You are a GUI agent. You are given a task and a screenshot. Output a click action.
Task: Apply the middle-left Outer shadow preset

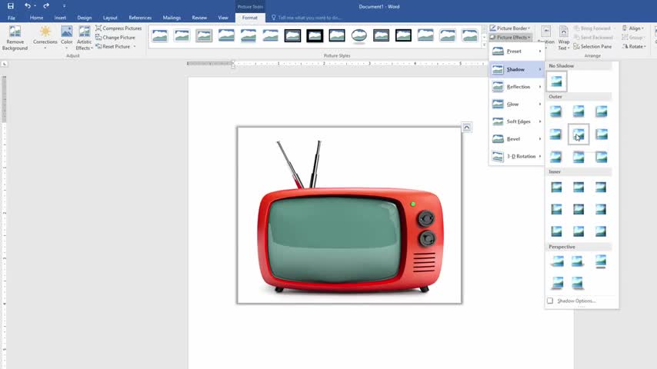click(555, 134)
